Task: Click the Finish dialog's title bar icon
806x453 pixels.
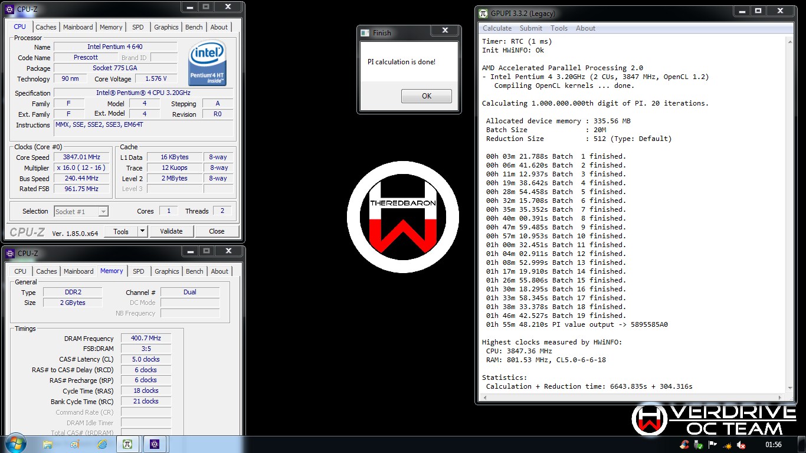Action: 365,33
